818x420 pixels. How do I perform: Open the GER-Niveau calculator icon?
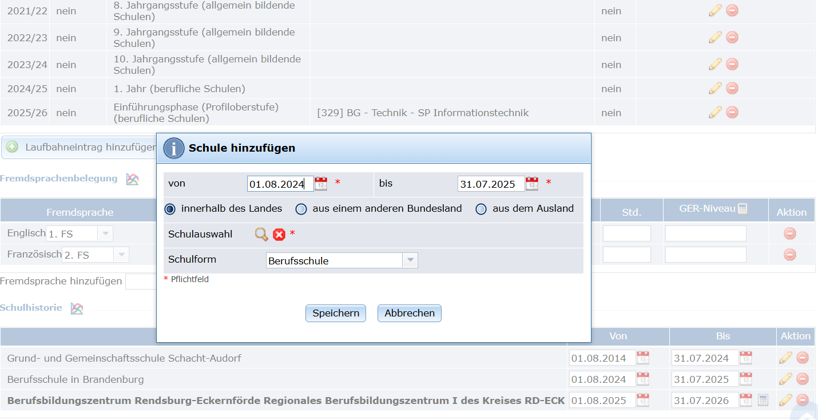742,209
